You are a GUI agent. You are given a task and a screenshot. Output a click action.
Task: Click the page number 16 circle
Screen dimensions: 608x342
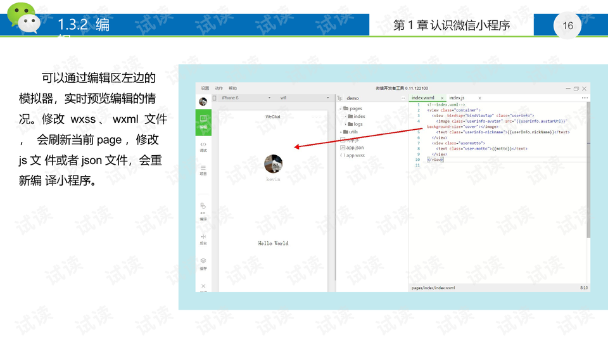pos(567,25)
